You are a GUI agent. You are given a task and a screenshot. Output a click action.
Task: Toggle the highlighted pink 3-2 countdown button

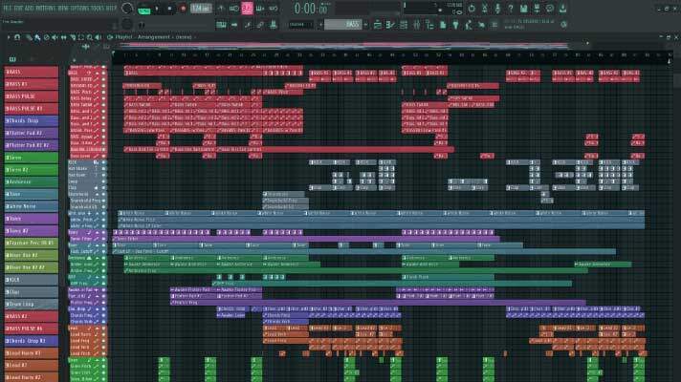click(x=247, y=9)
